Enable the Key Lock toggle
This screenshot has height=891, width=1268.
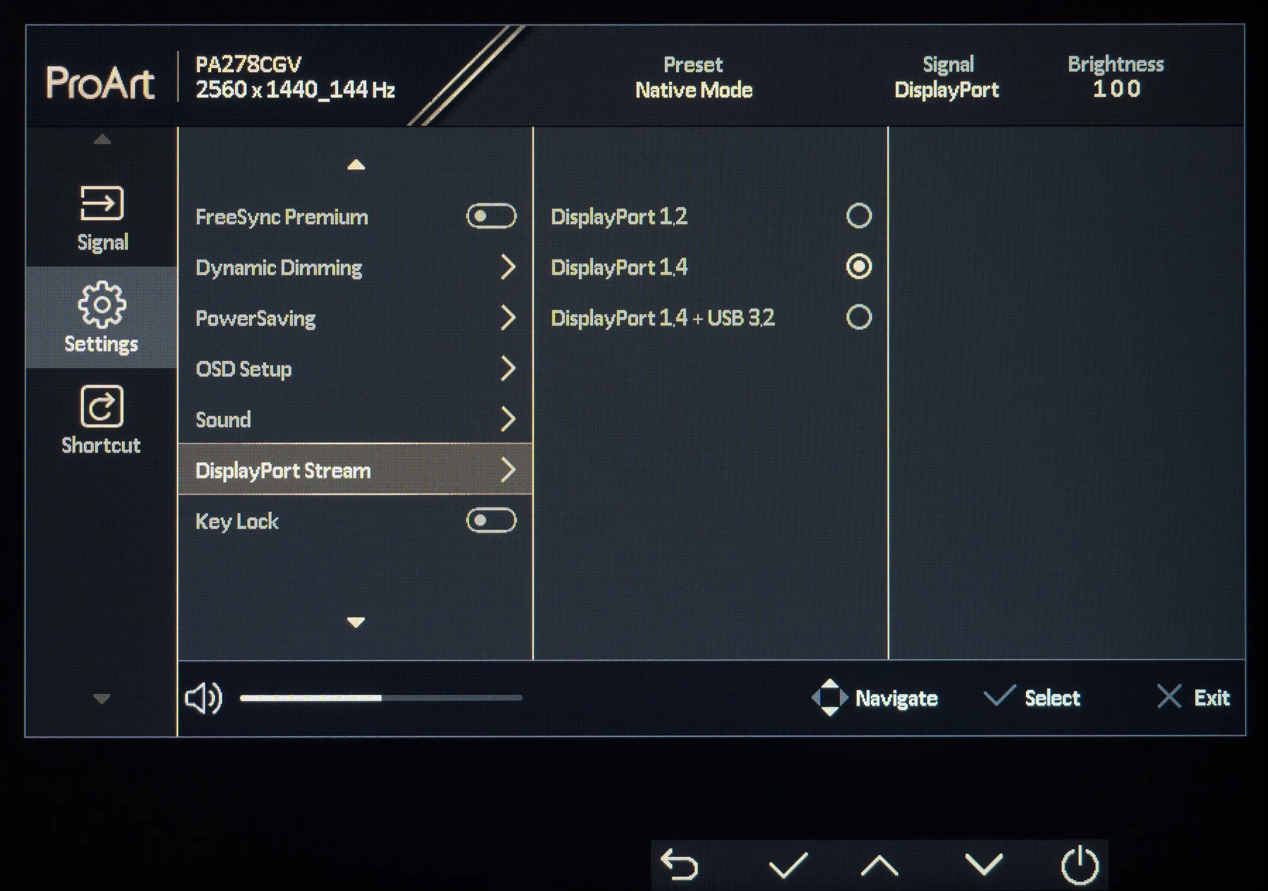click(491, 521)
